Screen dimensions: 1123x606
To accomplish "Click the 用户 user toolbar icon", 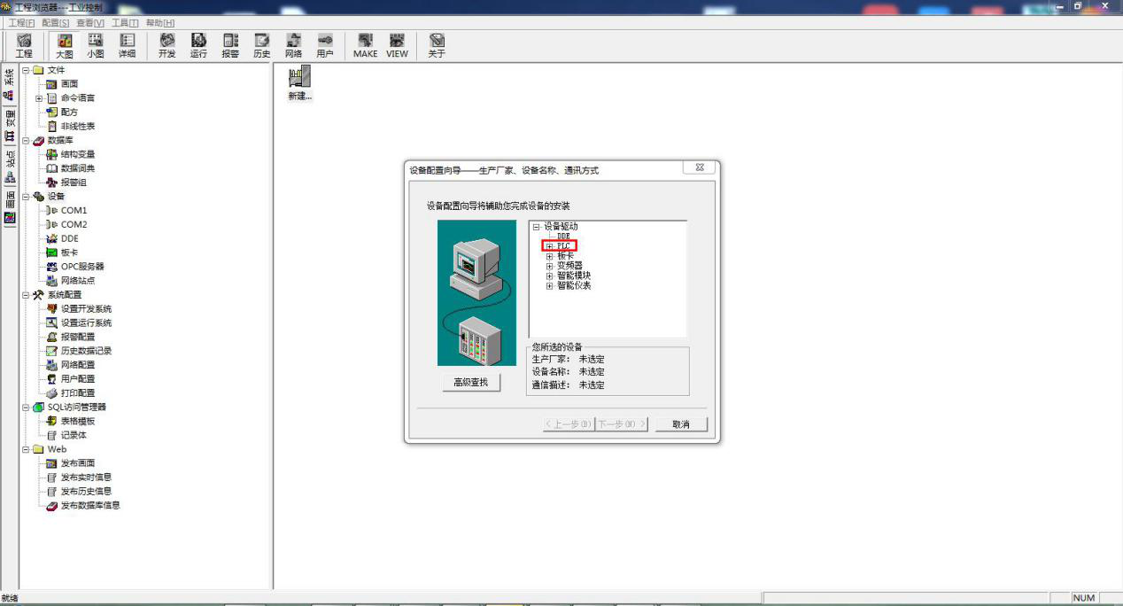I will [325, 45].
